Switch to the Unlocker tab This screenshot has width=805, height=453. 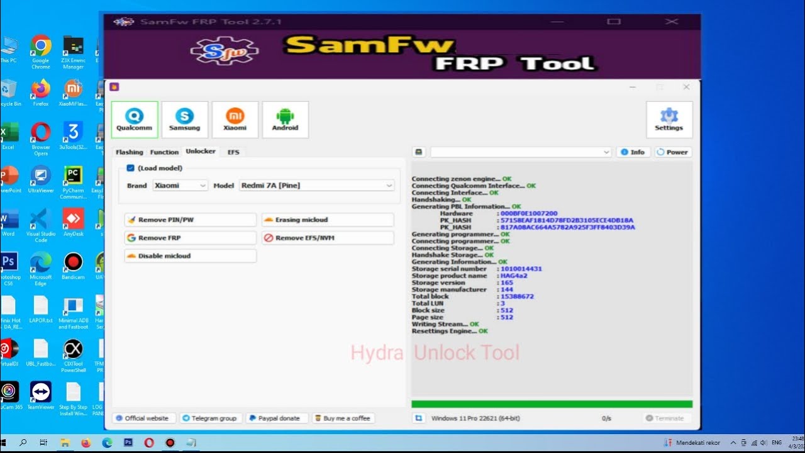(x=201, y=152)
